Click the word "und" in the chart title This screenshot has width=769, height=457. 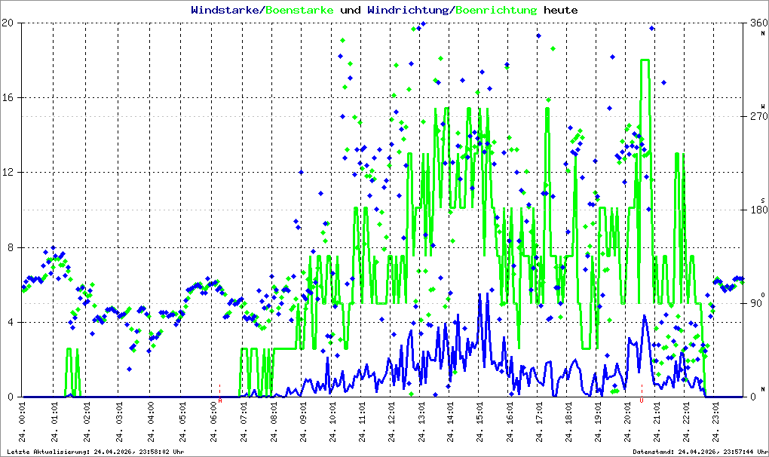click(350, 10)
